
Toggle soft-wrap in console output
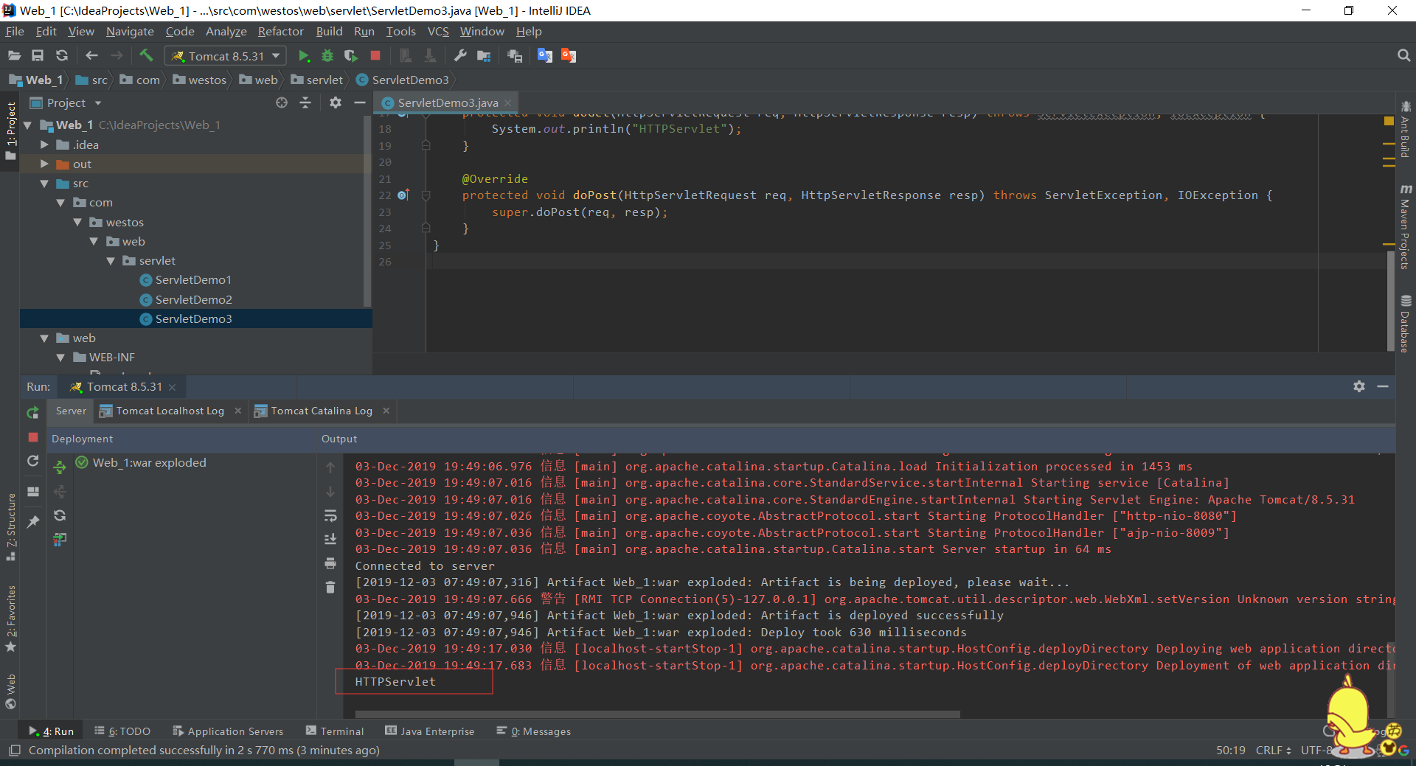coord(330,516)
